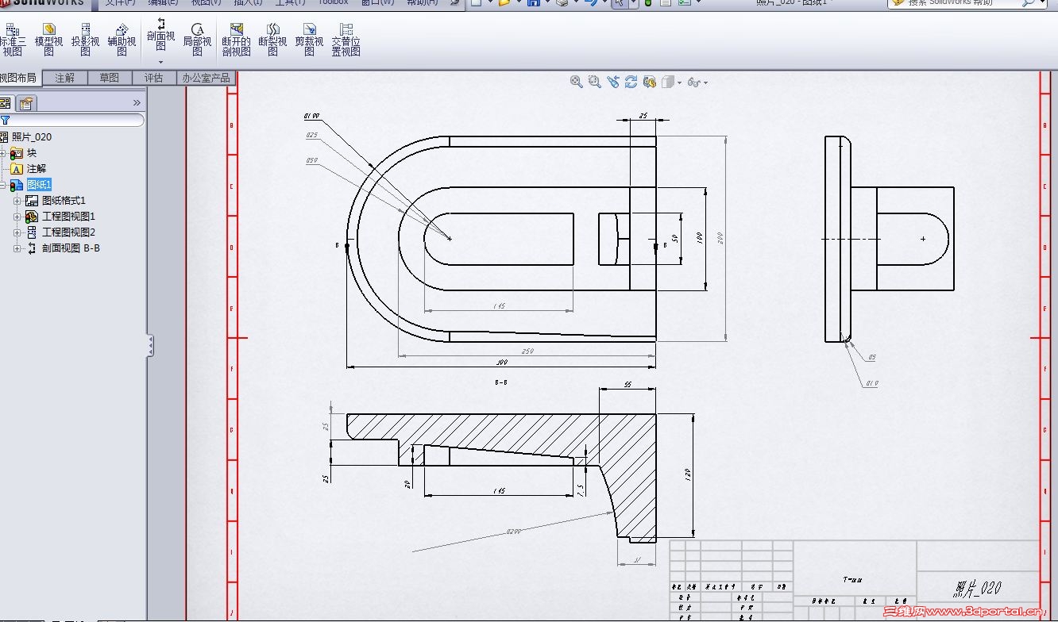Add a 断开的剖视图 broken-out section

point(236,40)
